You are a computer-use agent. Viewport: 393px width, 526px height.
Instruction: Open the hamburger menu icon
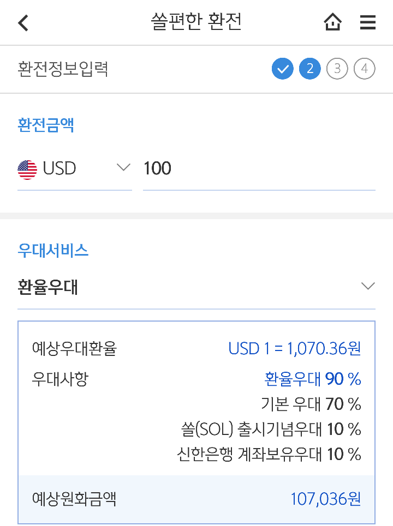[368, 22]
